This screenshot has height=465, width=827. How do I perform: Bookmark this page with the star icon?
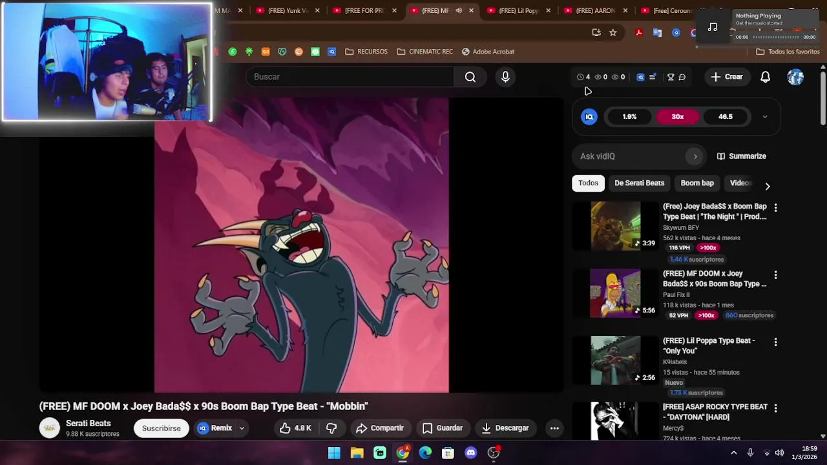click(x=612, y=32)
